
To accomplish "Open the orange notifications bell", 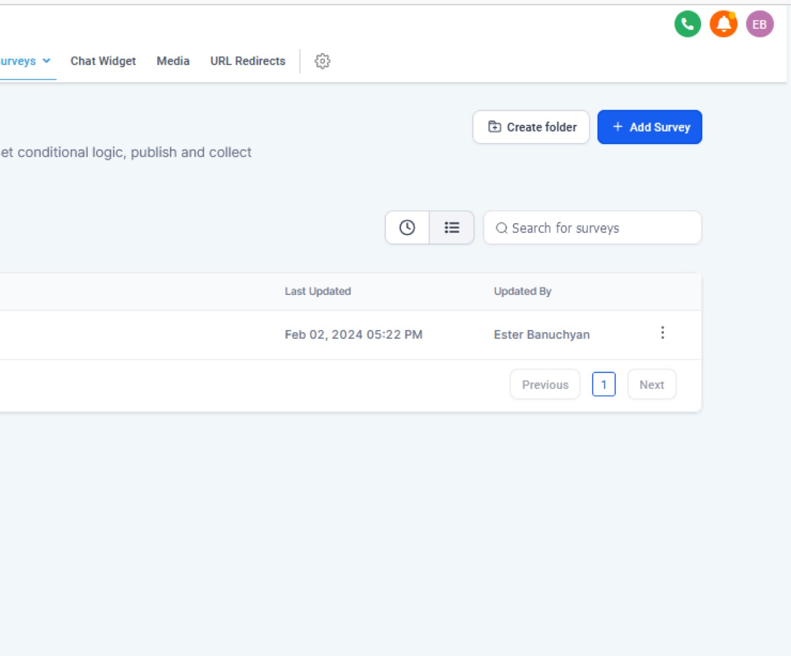I will point(724,24).
